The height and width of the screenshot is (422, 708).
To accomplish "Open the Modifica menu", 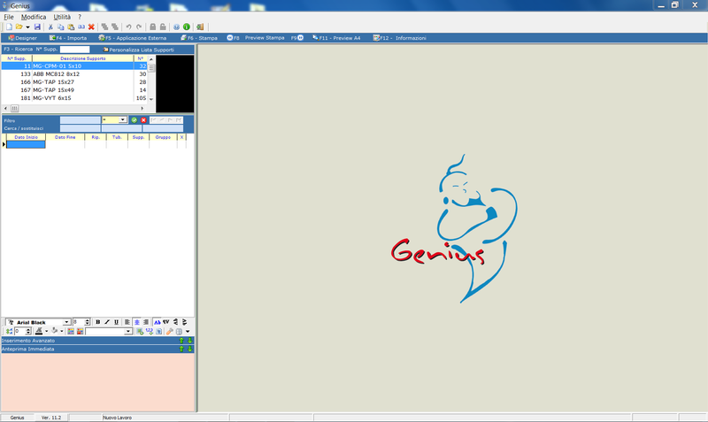I will pyautogui.click(x=34, y=17).
